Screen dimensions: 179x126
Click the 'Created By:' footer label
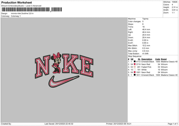6,124
